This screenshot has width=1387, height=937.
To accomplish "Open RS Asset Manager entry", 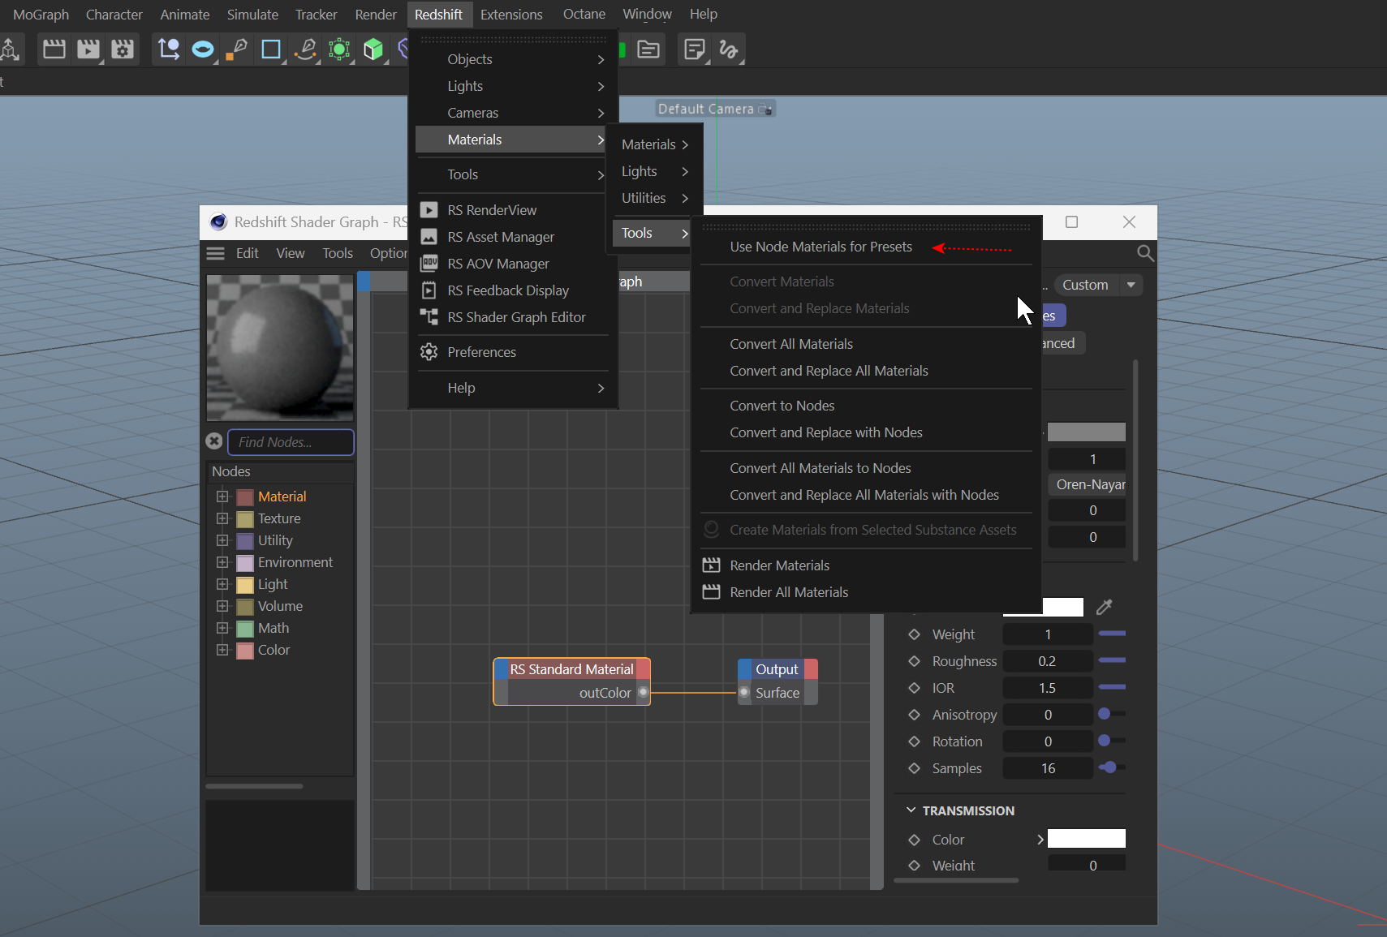I will coord(513,237).
